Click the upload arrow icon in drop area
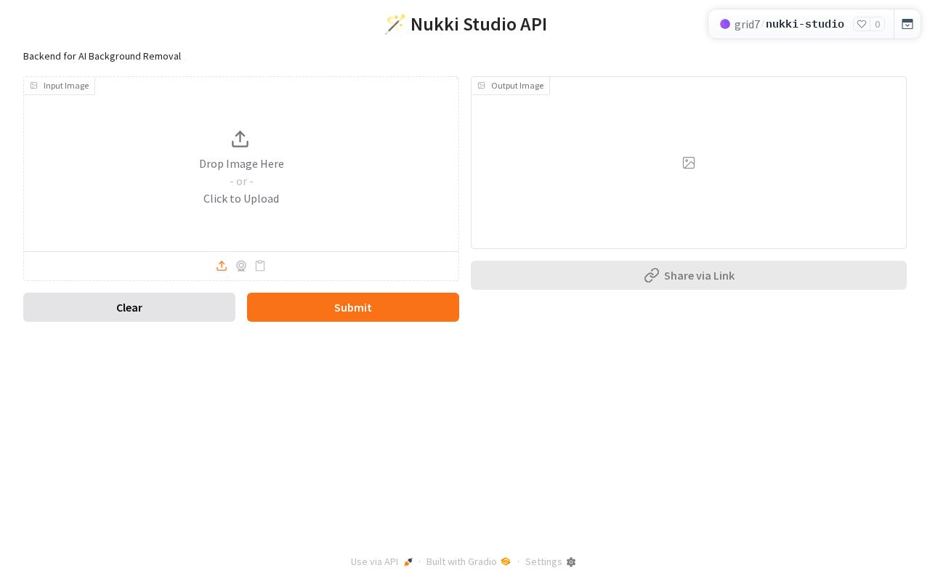 240,139
